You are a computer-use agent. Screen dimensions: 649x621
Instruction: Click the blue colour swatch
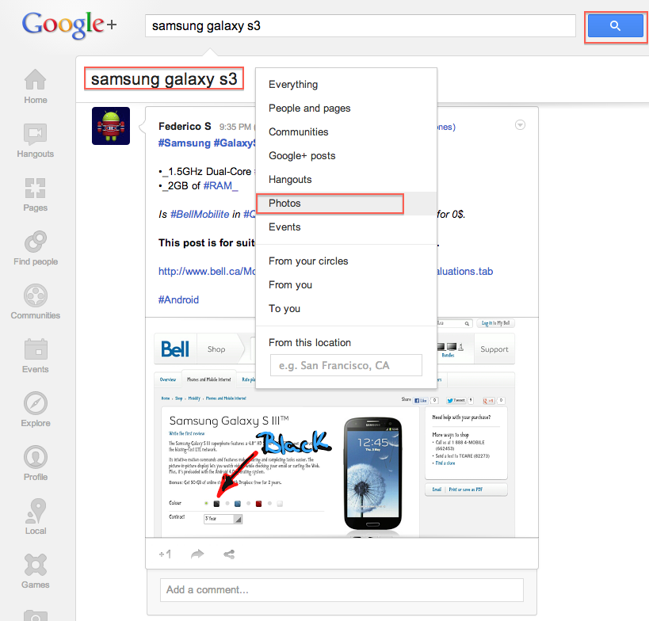pyautogui.click(x=238, y=504)
